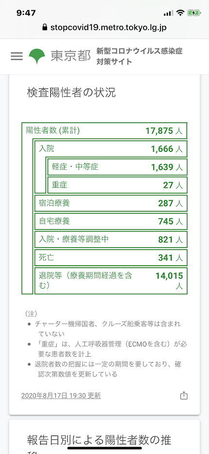Viewport: 209px width, 454px height.
Task: Select the 重症 27人 row
Action: pyautogui.click(x=117, y=185)
